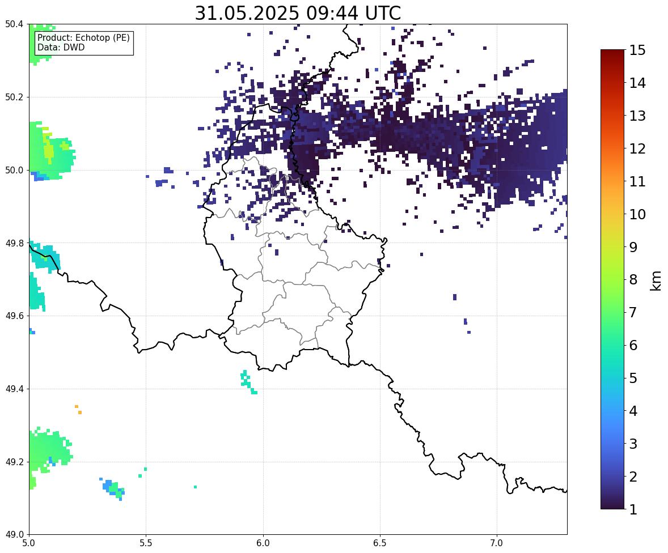Click the longitude axis label 6.0
Viewport: 668px width, 553px height.
click(263, 543)
